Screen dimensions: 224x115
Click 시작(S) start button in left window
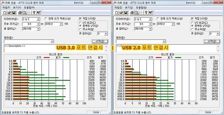[x=100, y=41]
